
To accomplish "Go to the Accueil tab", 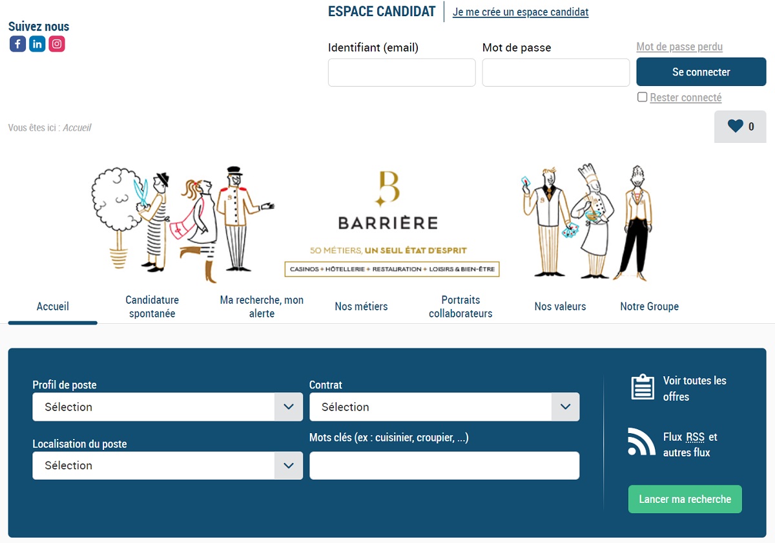I will pos(53,306).
